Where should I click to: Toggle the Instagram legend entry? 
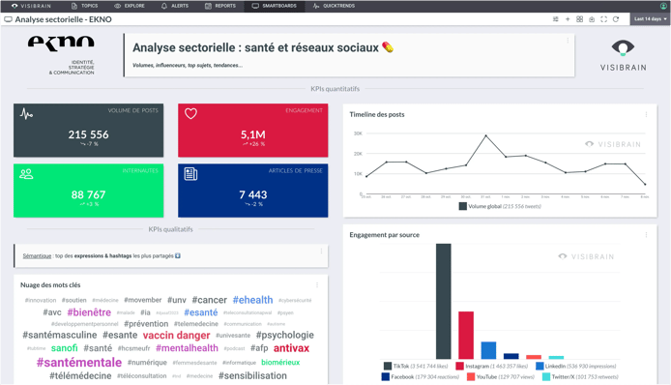tap(492, 367)
